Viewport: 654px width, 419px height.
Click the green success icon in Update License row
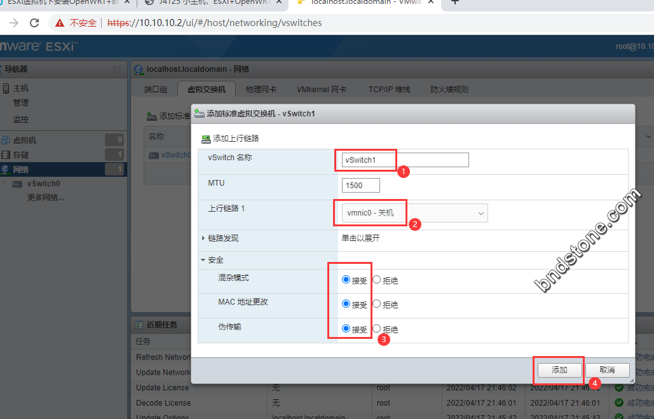tap(619, 388)
